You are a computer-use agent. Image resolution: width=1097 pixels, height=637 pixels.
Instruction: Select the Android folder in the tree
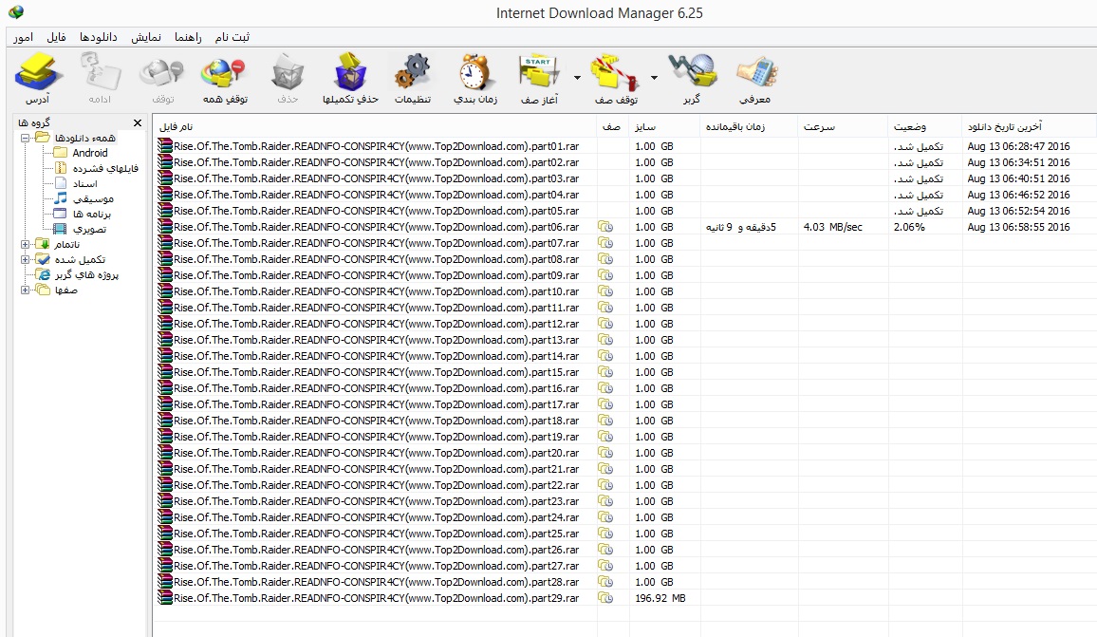tap(89, 153)
